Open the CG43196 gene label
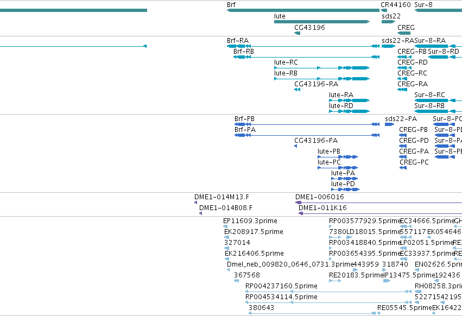 pos(309,27)
